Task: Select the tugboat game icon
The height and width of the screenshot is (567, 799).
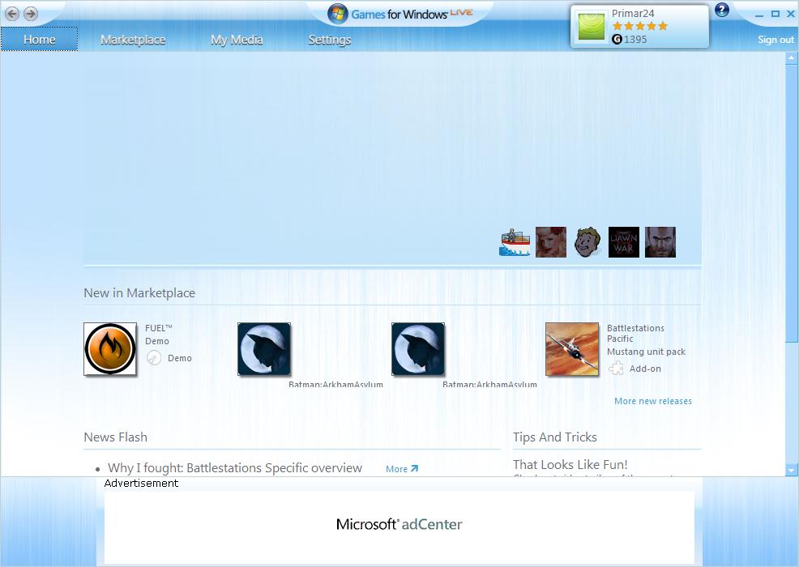Action: click(514, 242)
